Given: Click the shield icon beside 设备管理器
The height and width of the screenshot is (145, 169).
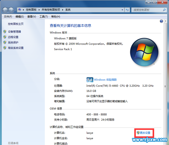Looking at the screenshot, I should tap(5, 31).
